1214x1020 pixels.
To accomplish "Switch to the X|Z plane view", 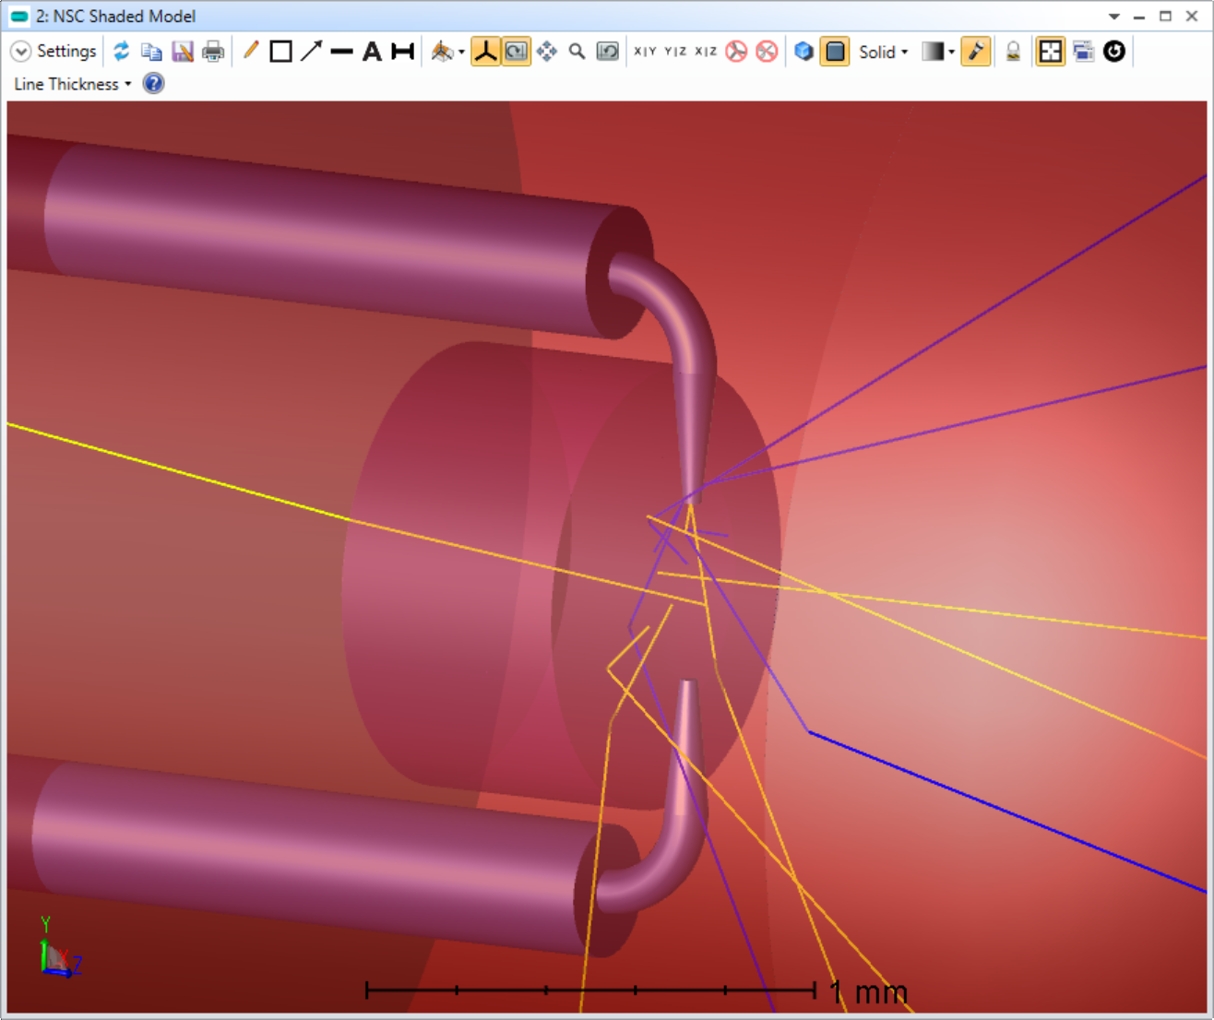I will click(x=706, y=52).
